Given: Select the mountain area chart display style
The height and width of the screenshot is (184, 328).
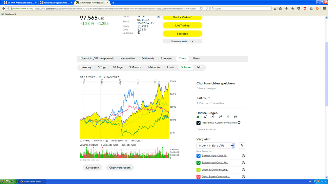Looking at the screenshot, I should (x=198, y=117).
